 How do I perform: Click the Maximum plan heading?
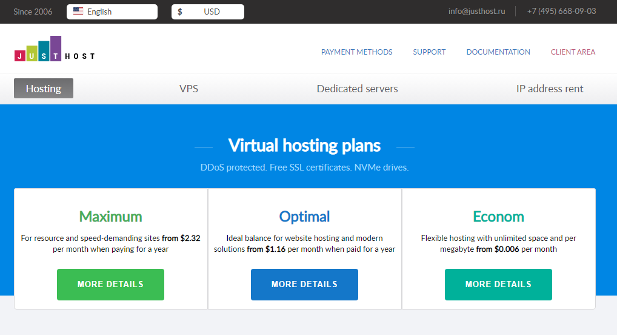(110, 217)
